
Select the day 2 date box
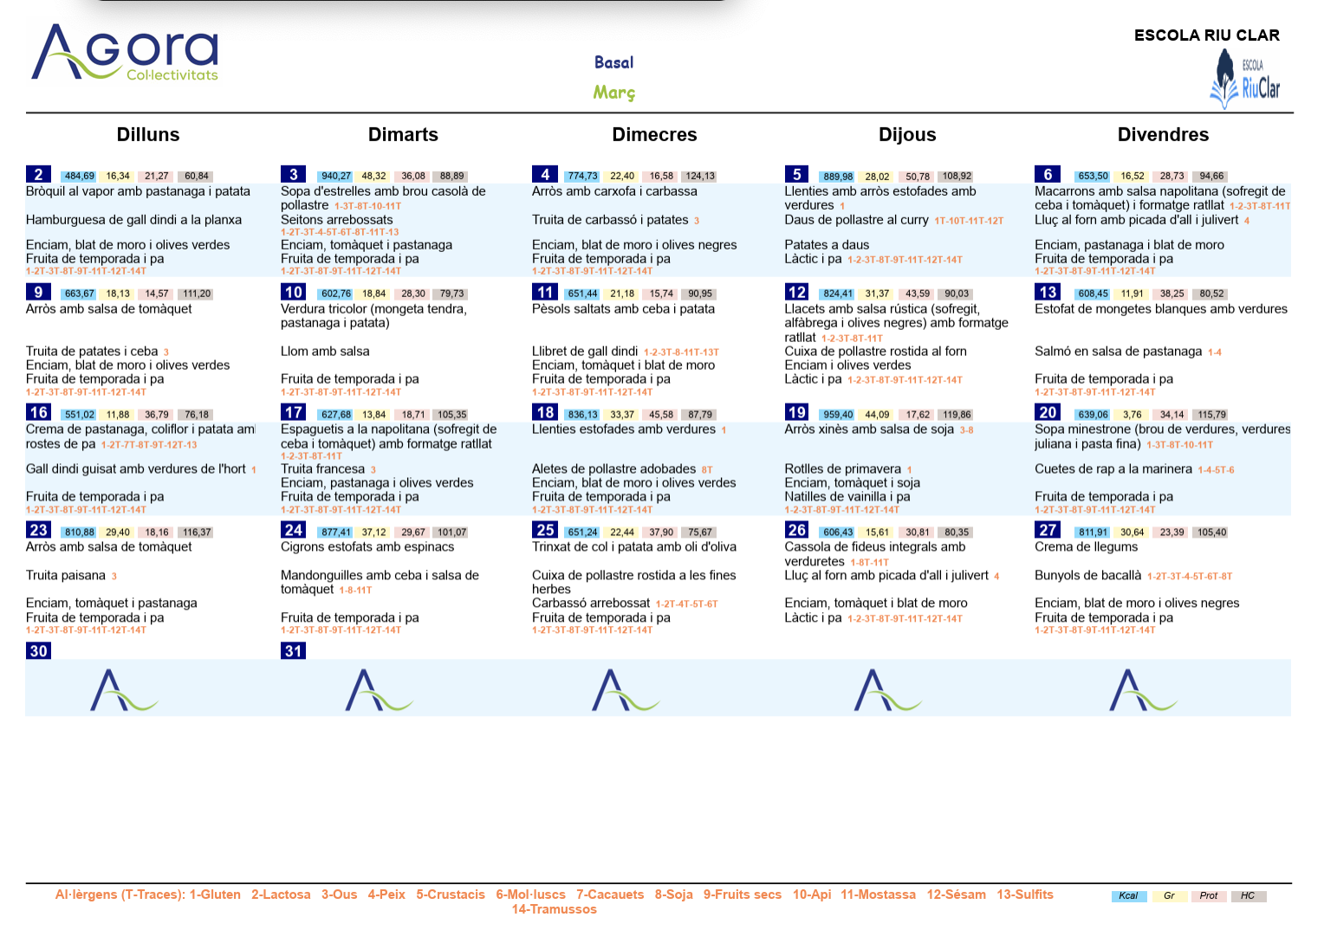(38, 175)
